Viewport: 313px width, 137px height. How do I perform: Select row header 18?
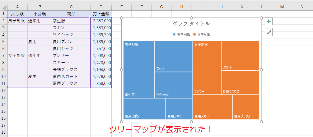[x=4, y=132]
